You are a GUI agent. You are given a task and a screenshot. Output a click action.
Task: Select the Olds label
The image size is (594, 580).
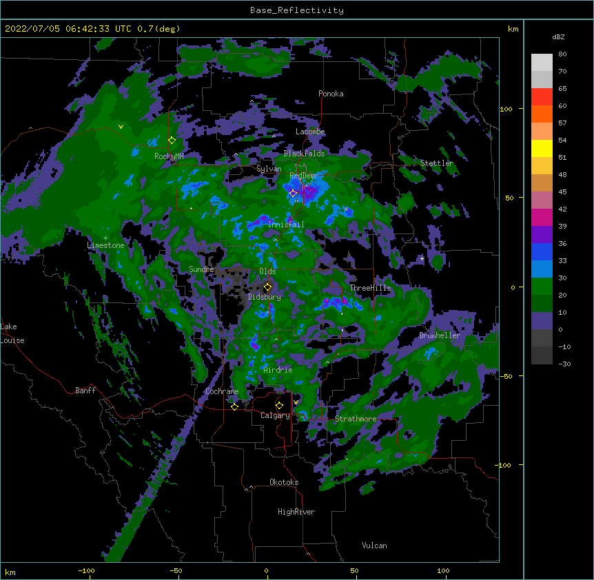click(267, 271)
